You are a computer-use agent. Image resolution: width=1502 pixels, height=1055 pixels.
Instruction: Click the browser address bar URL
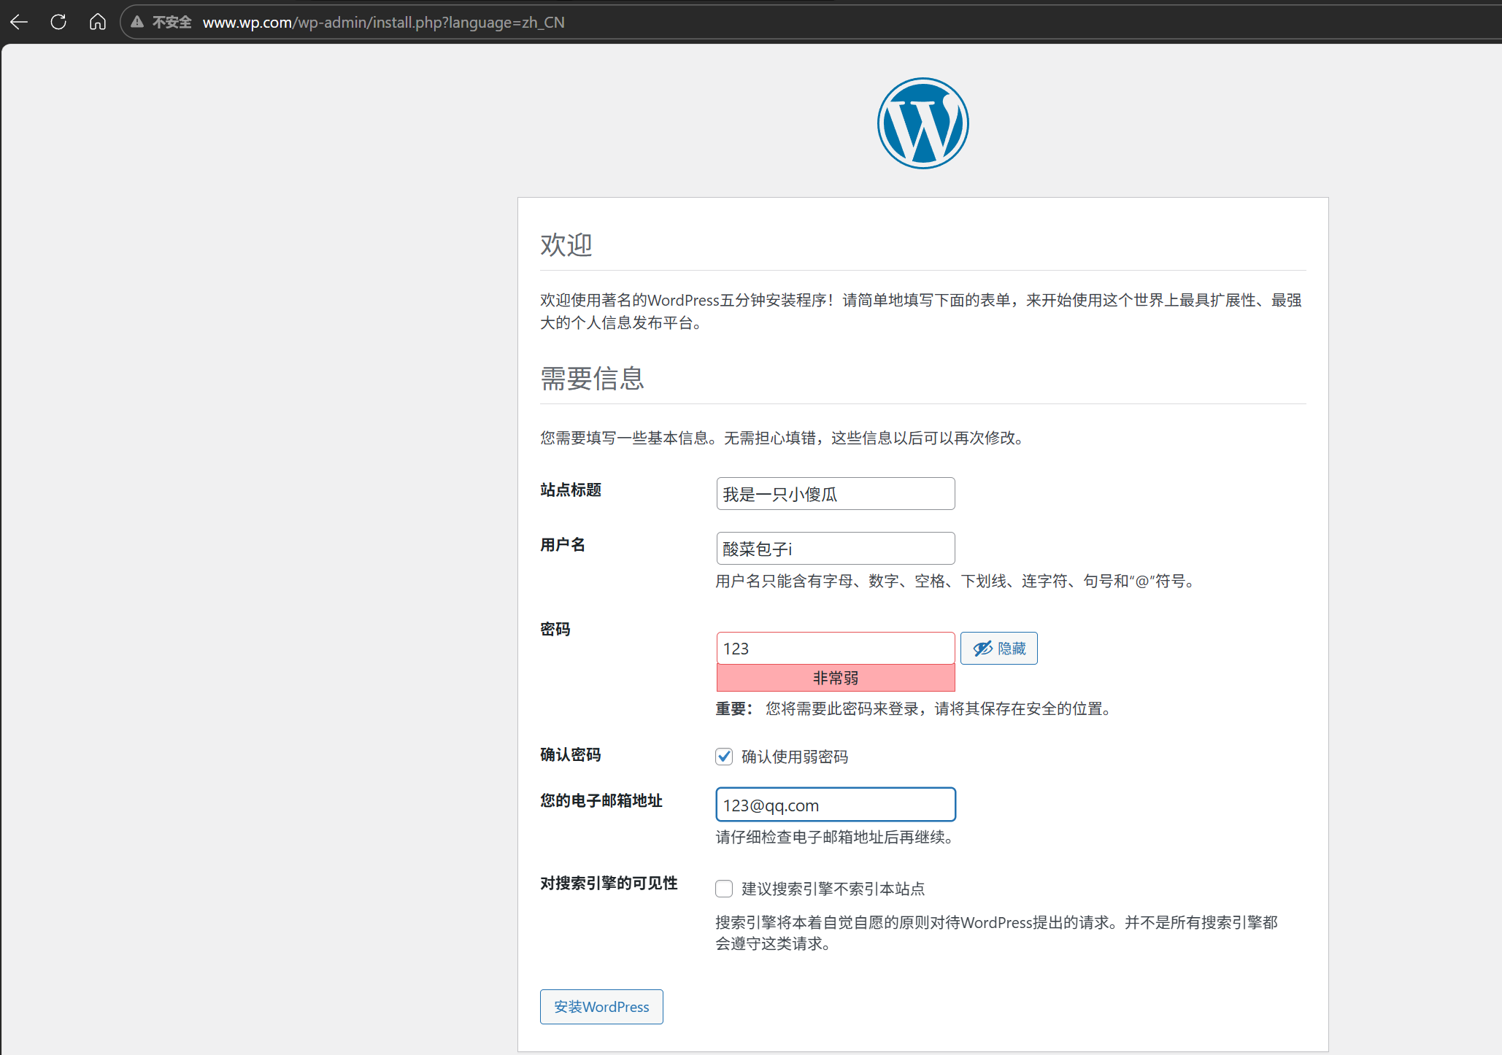tap(383, 22)
